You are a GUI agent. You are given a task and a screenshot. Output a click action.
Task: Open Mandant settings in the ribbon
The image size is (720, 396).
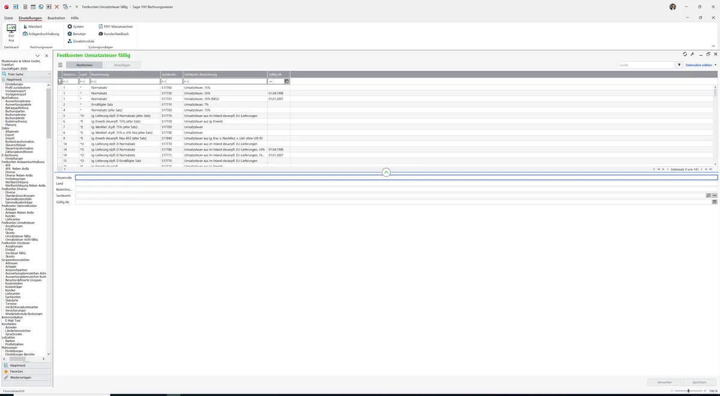click(32, 27)
